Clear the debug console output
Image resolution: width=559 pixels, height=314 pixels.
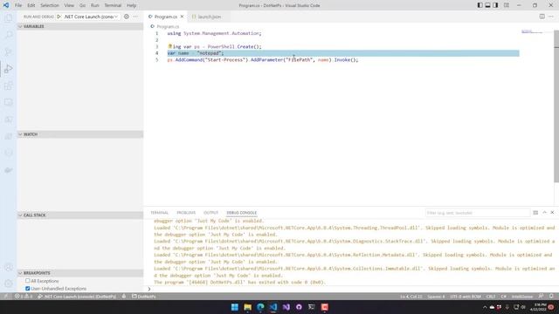[535, 213]
